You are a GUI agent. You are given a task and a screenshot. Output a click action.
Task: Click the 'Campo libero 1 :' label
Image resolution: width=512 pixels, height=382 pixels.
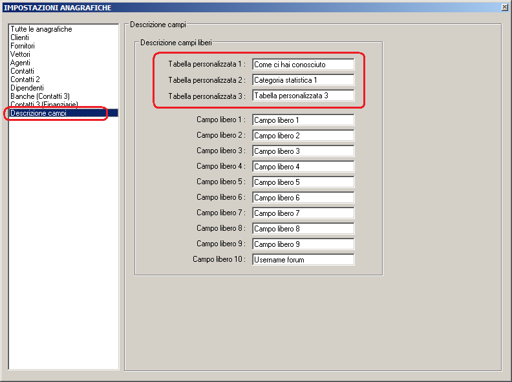[220, 120]
